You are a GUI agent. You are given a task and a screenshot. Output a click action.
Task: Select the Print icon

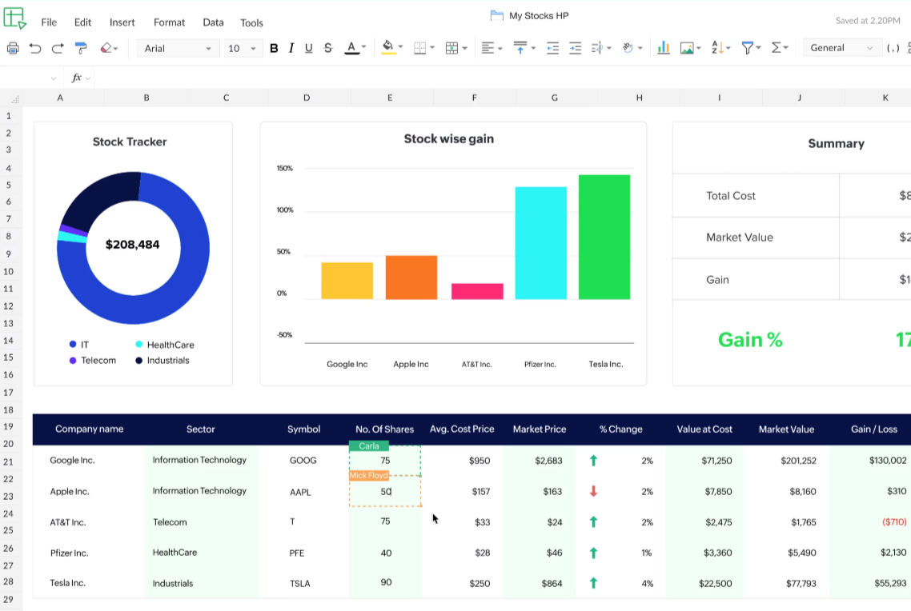[x=14, y=48]
